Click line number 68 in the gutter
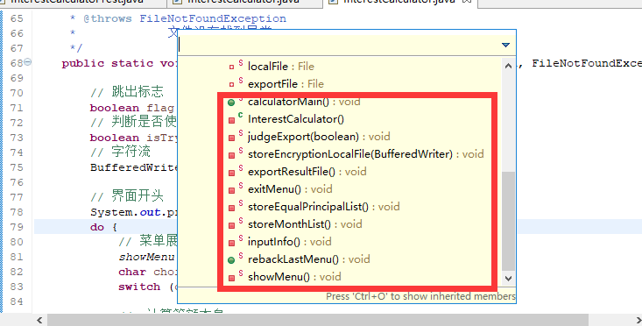Screen dimensions: 642x326 [x=17, y=63]
